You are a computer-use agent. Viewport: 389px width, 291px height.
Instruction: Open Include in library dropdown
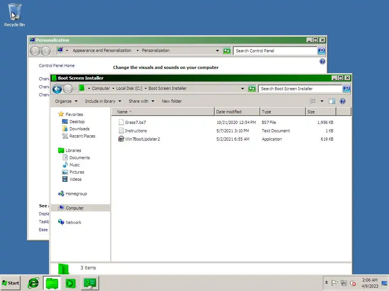point(103,101)
